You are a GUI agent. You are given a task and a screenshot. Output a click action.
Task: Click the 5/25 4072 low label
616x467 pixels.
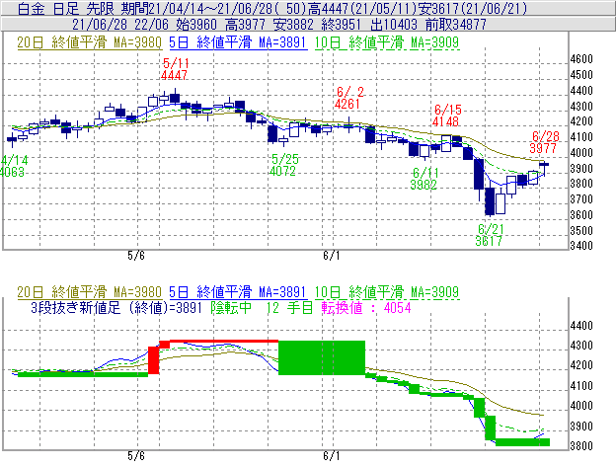pyautogui.click(x=284, y=165)
